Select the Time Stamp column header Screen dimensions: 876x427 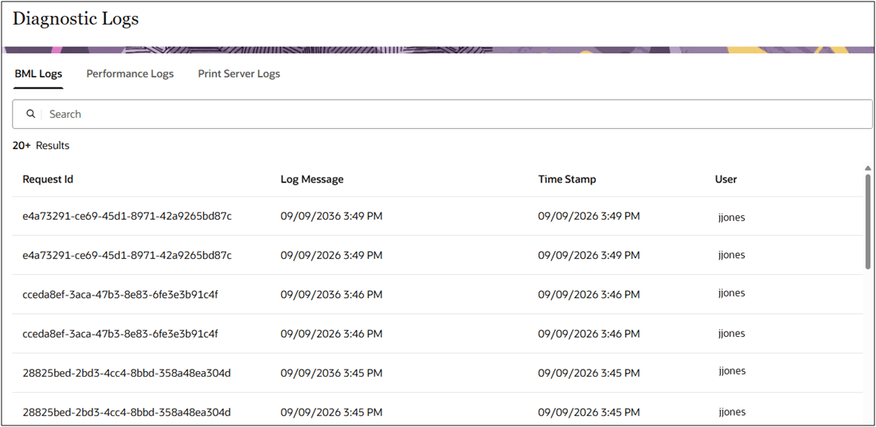(x=567, y=179)
